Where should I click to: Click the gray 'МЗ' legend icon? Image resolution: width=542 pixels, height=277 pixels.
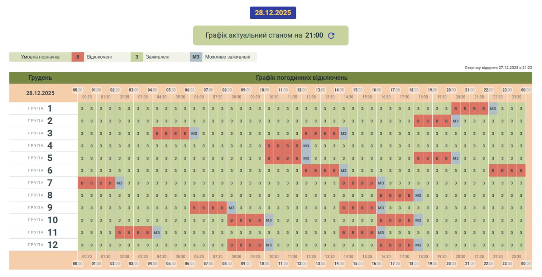[196, 57]
